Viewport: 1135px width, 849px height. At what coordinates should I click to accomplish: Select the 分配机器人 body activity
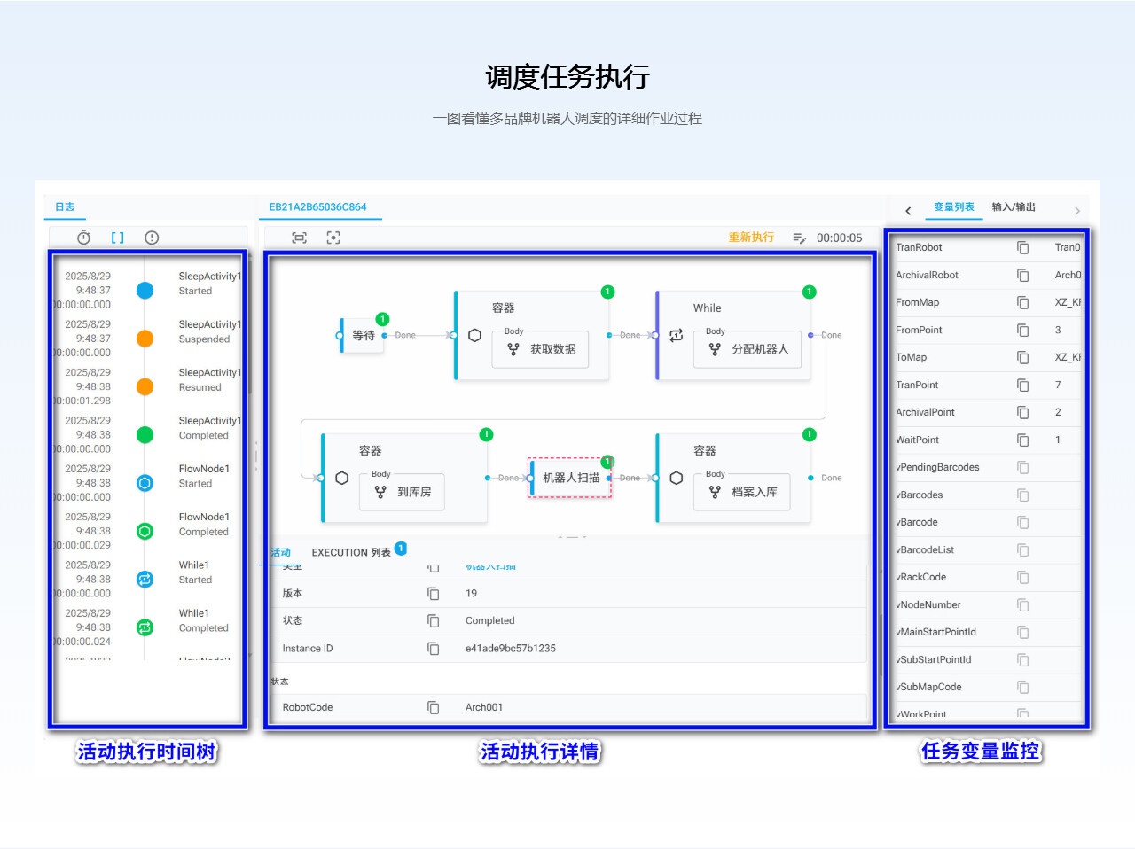tap(748, 349)
